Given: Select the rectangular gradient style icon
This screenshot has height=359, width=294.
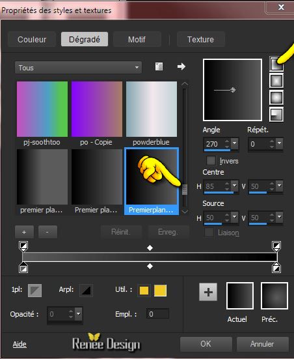Looking at the screenshot, I should pos(276,81).
